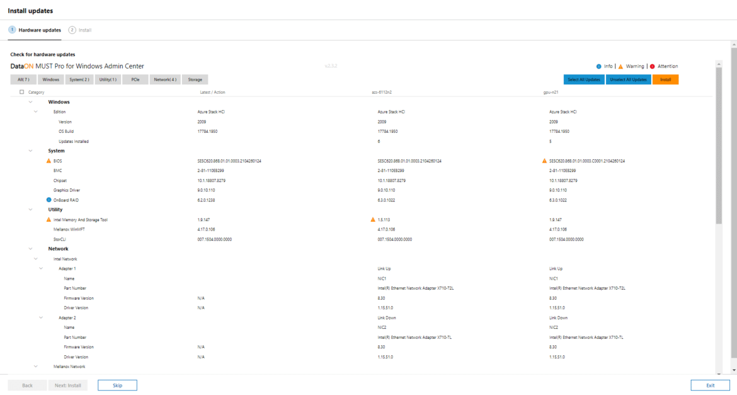The image size is (737, 395).
Task: Click the azs-6112n2 column header
Action: pos(382,92)
